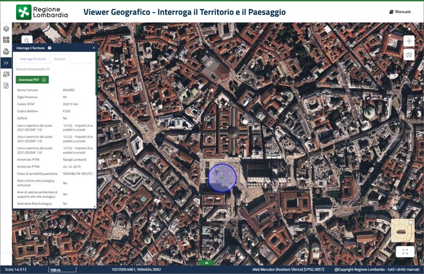
Task: Click the results panel resize handle corner
Action: [x=94, y=207]
